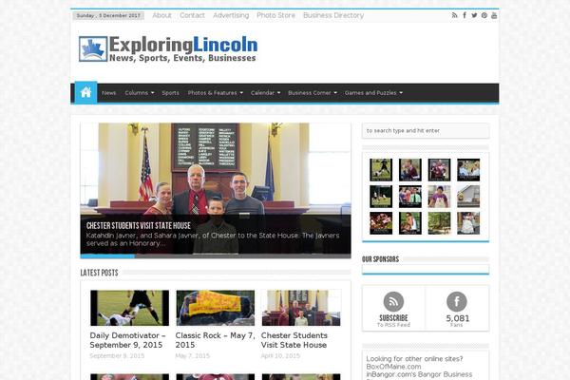570x380 pixels.
Task: Open first thumbnail in gallery middle row
Action: [381, 197]
